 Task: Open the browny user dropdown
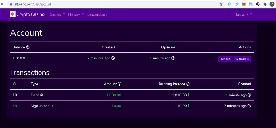(x=244, y=14)
